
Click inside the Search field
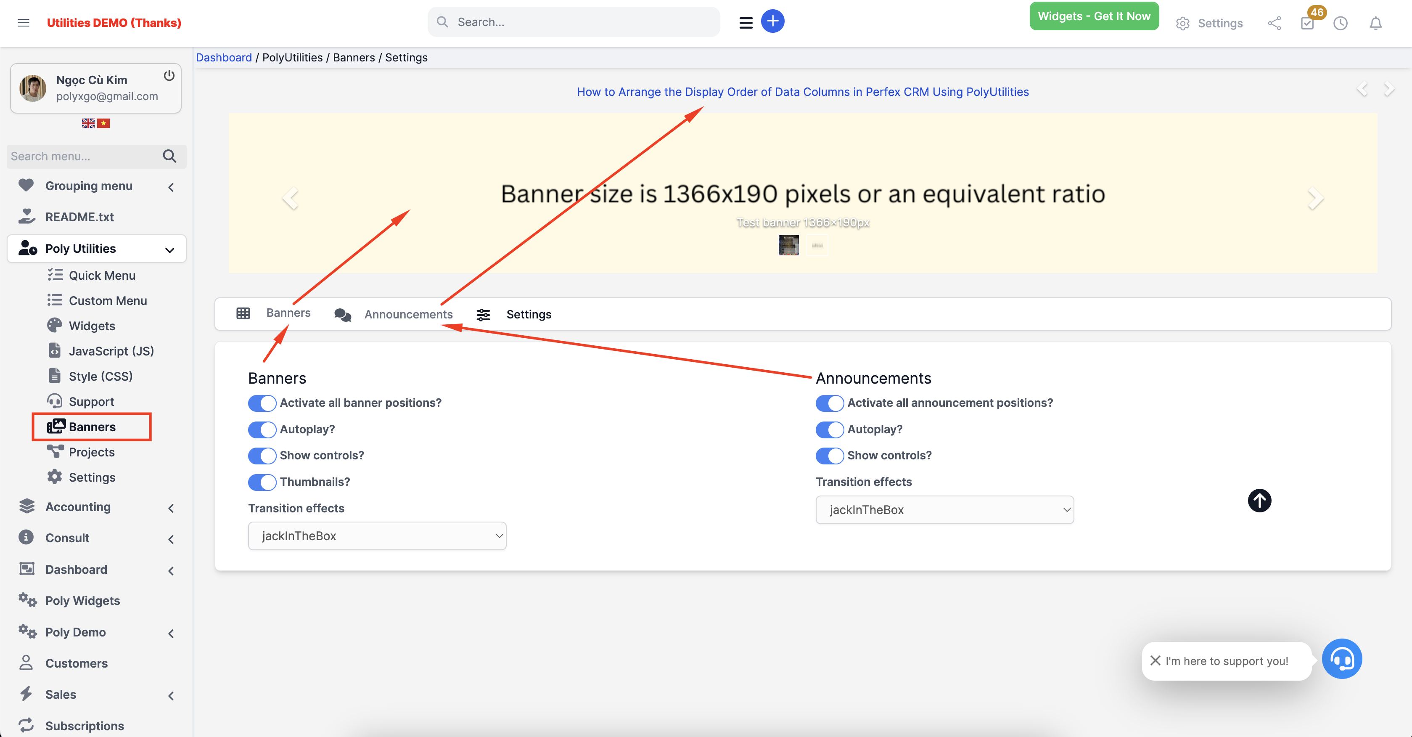coord(574,21)
